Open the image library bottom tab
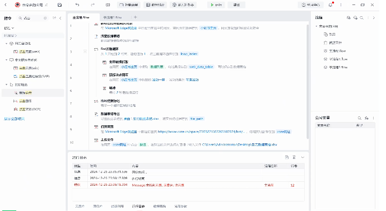This screenshot has width=386, height=211. pyautogui.click(x=97, y=207)
